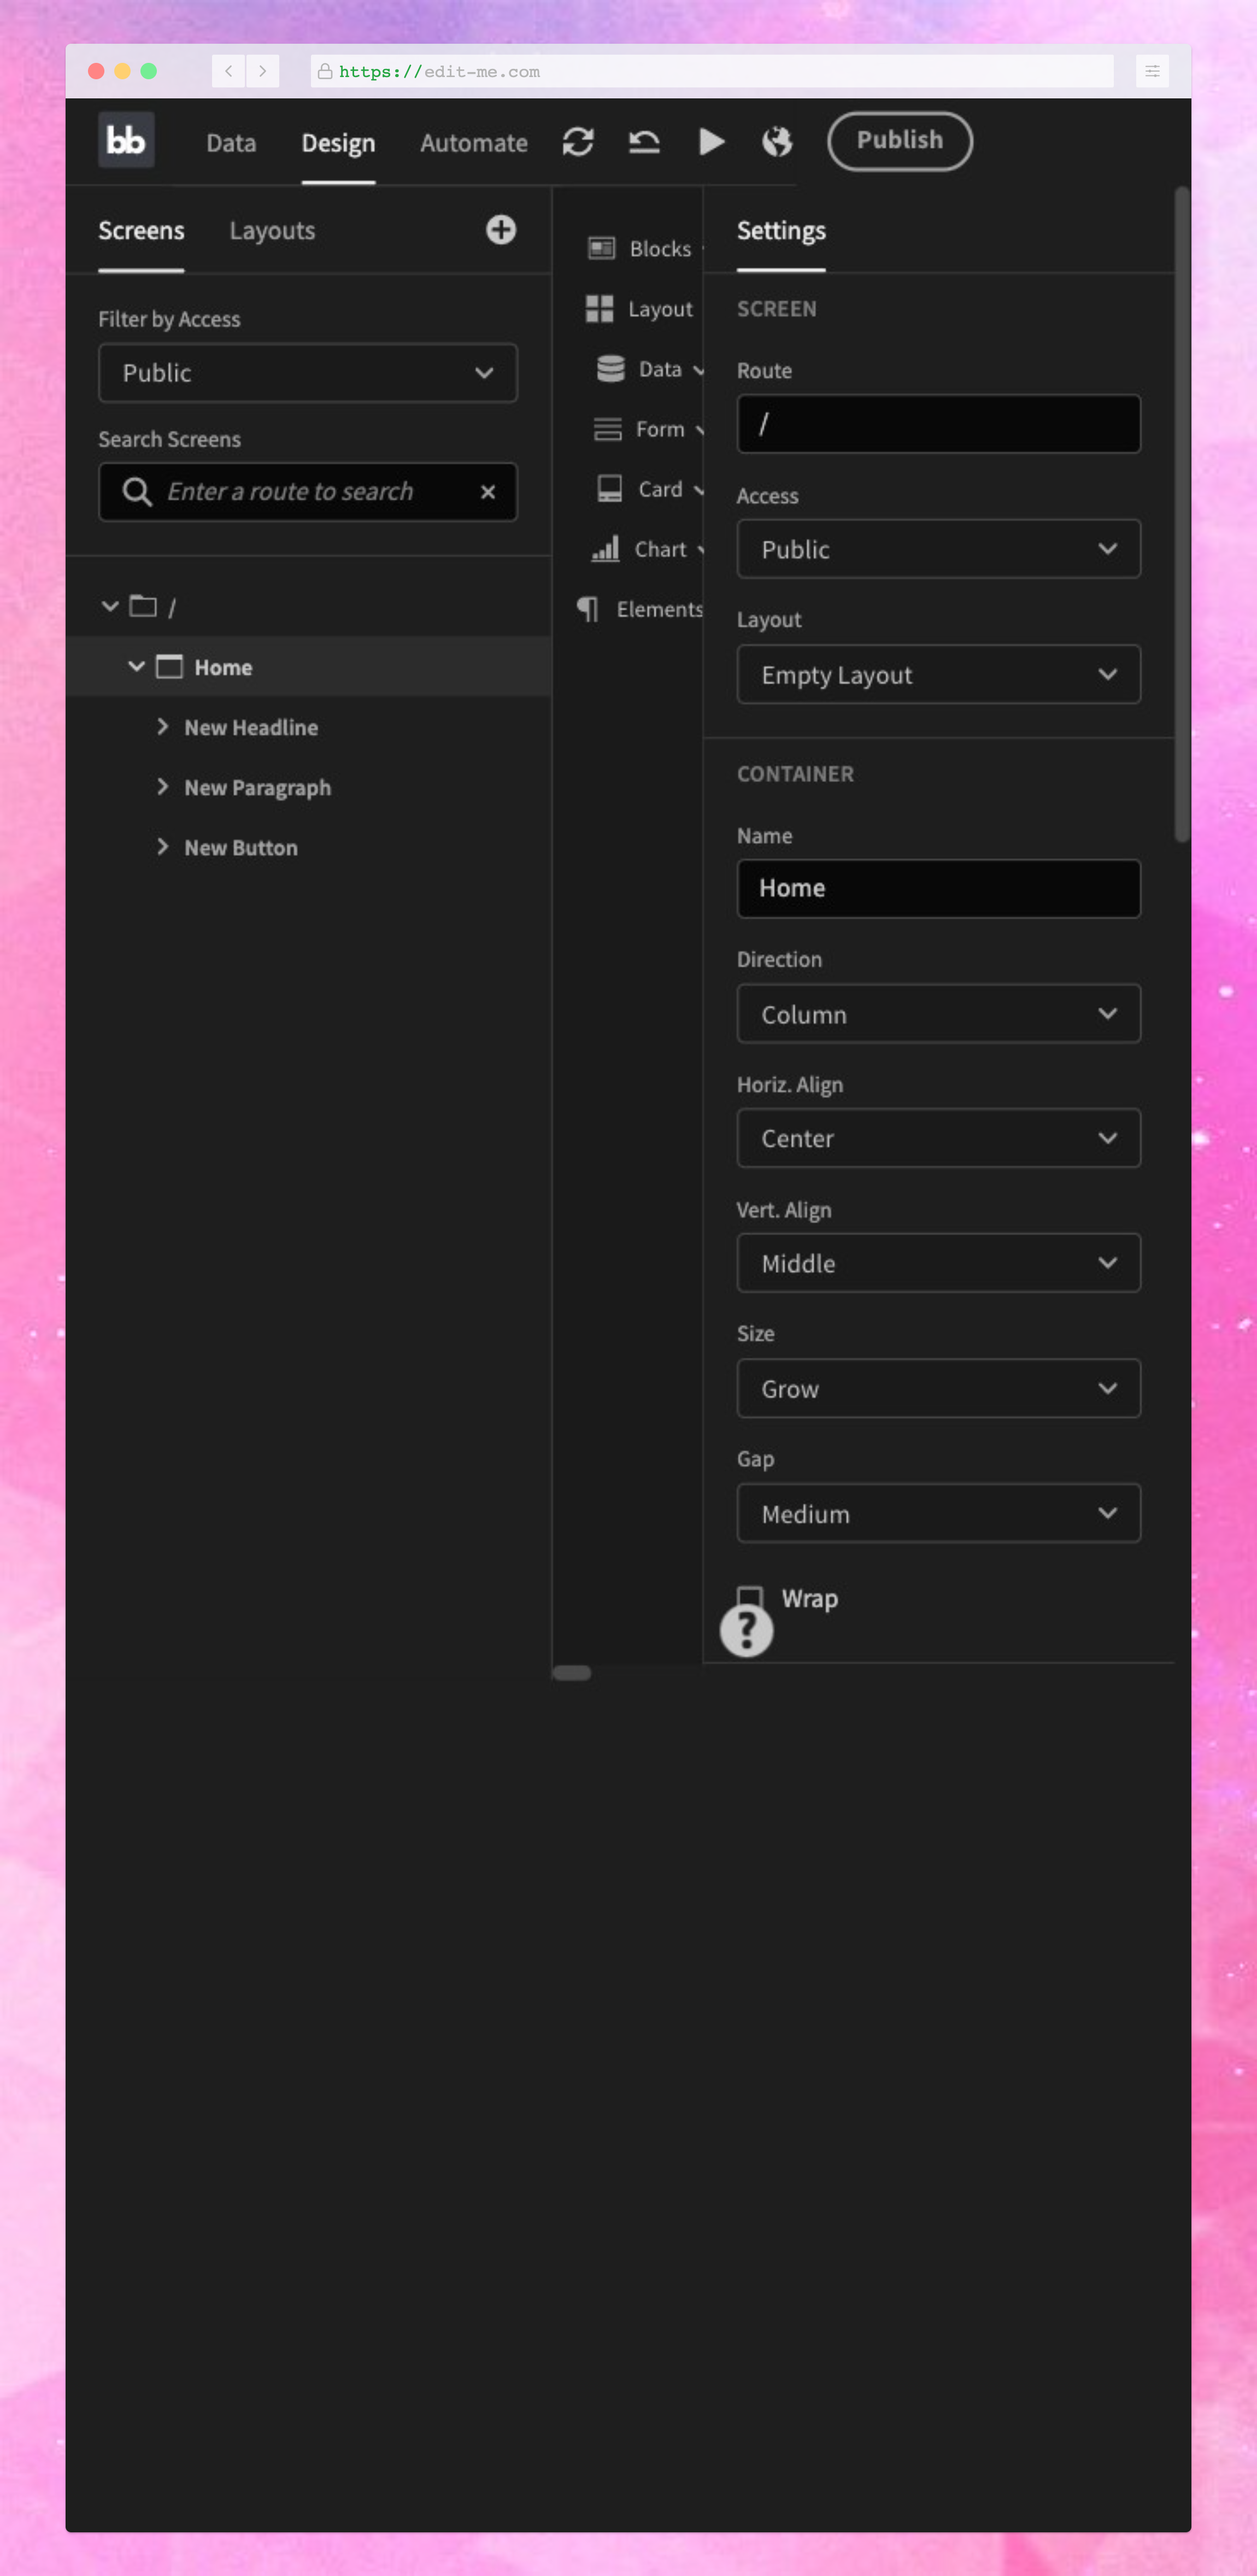
Task: Click the play preview icon
Action: point(711,141)
